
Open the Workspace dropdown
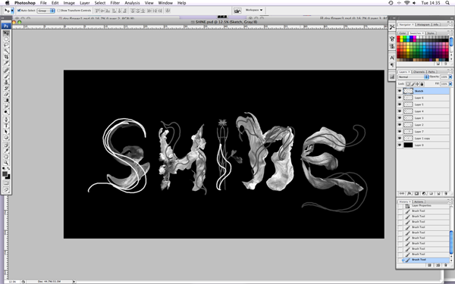tap(254, 10)
